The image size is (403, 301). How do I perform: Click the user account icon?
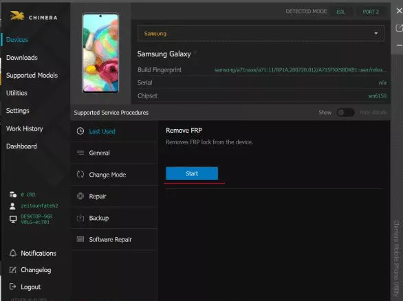[x=12, y=206]
